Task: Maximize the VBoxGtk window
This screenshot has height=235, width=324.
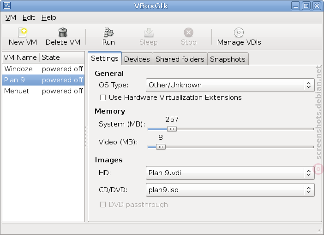Action: point(306,6)
